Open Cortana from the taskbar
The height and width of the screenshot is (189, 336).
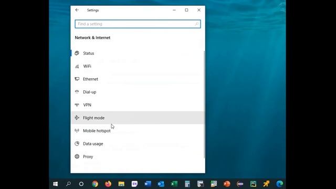(x=81, y=184)
